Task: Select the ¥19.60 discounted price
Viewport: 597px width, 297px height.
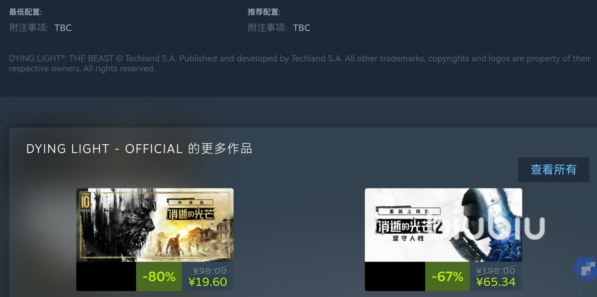Action: tap(208, 282)
